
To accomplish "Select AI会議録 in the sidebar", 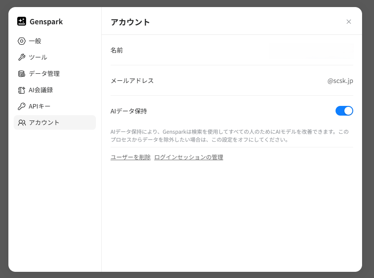I will 41,90.
